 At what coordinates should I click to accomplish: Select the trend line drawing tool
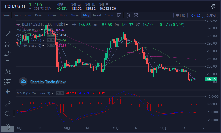pyautogui.click(x=8, y=34)
